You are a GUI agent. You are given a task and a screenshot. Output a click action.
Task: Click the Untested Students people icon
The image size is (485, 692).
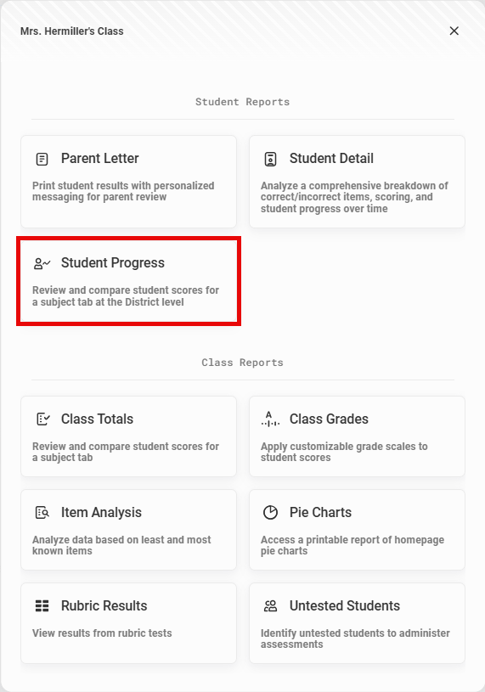point(270,606)
